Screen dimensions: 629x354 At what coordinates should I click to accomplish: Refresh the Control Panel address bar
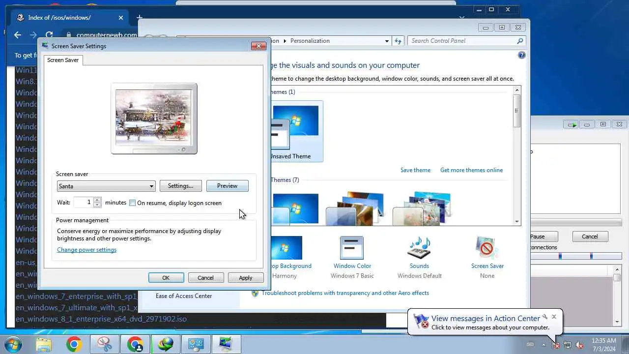398,41
